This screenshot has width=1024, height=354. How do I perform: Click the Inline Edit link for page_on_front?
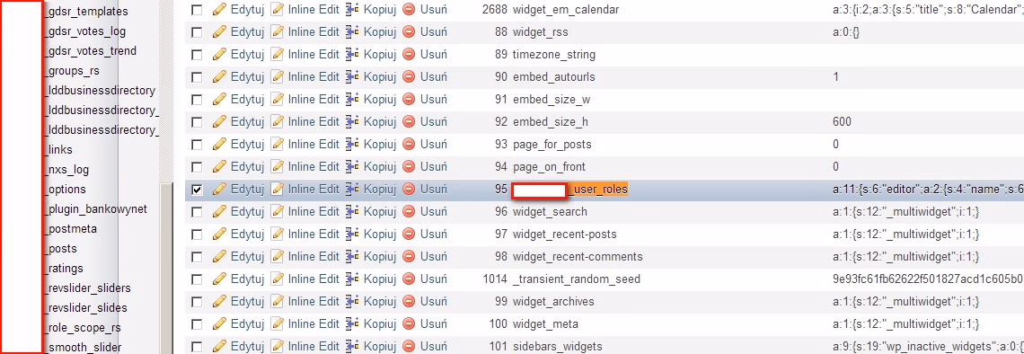click(314, 166)
